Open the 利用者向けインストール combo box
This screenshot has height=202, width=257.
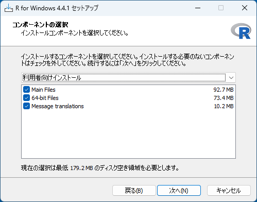[x=128, y=78]
